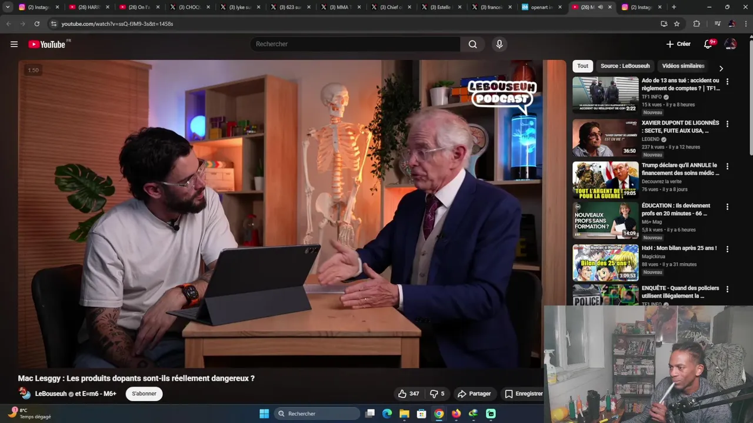Click the search magnifier button
Viewport: 753px width, 423px height.
[472, 44]
